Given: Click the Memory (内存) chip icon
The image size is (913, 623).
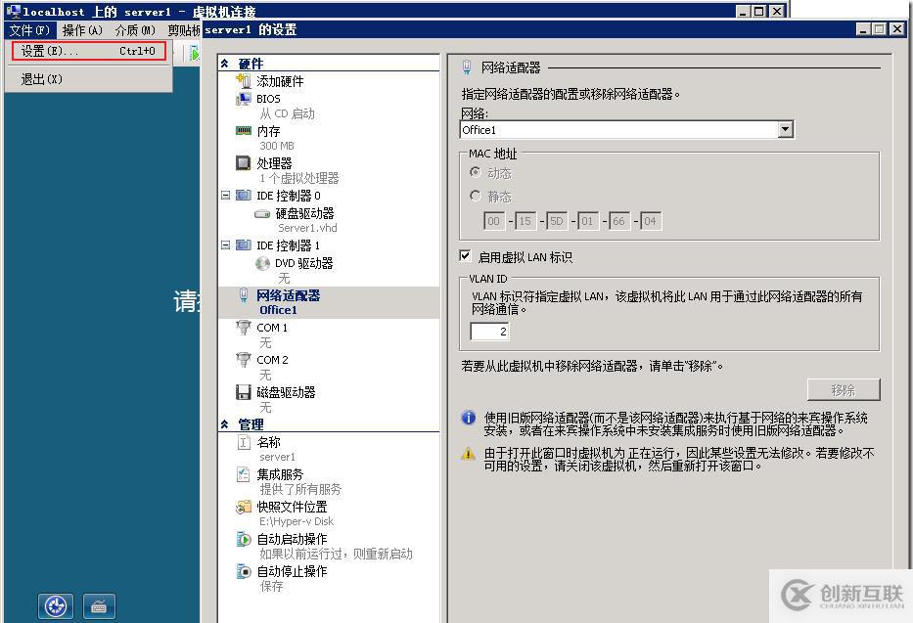Looking at the screenshot, I should pyautogui.click(x=244, y=131).
